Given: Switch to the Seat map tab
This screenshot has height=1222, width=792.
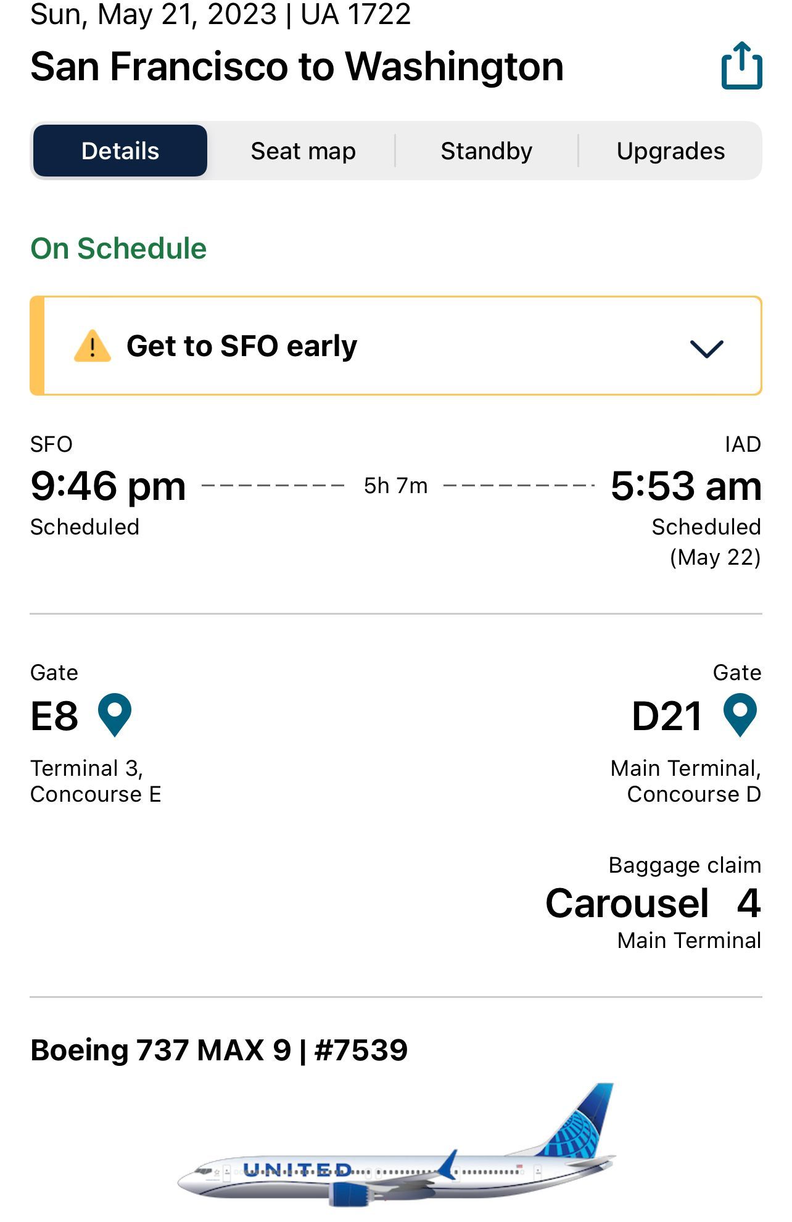Looking at the screenshot, I should (303, 151).
